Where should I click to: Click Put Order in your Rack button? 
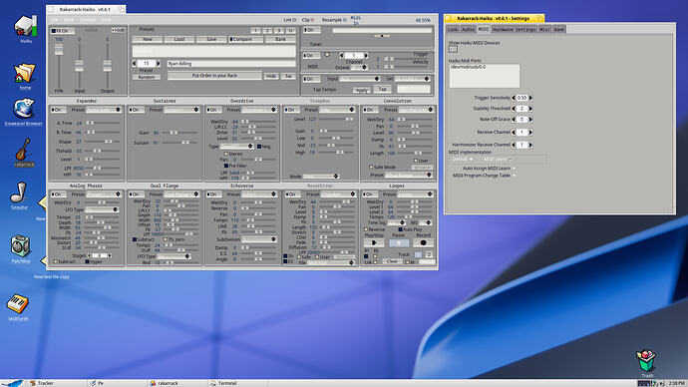pyautogui.click(x=214, y=76)
